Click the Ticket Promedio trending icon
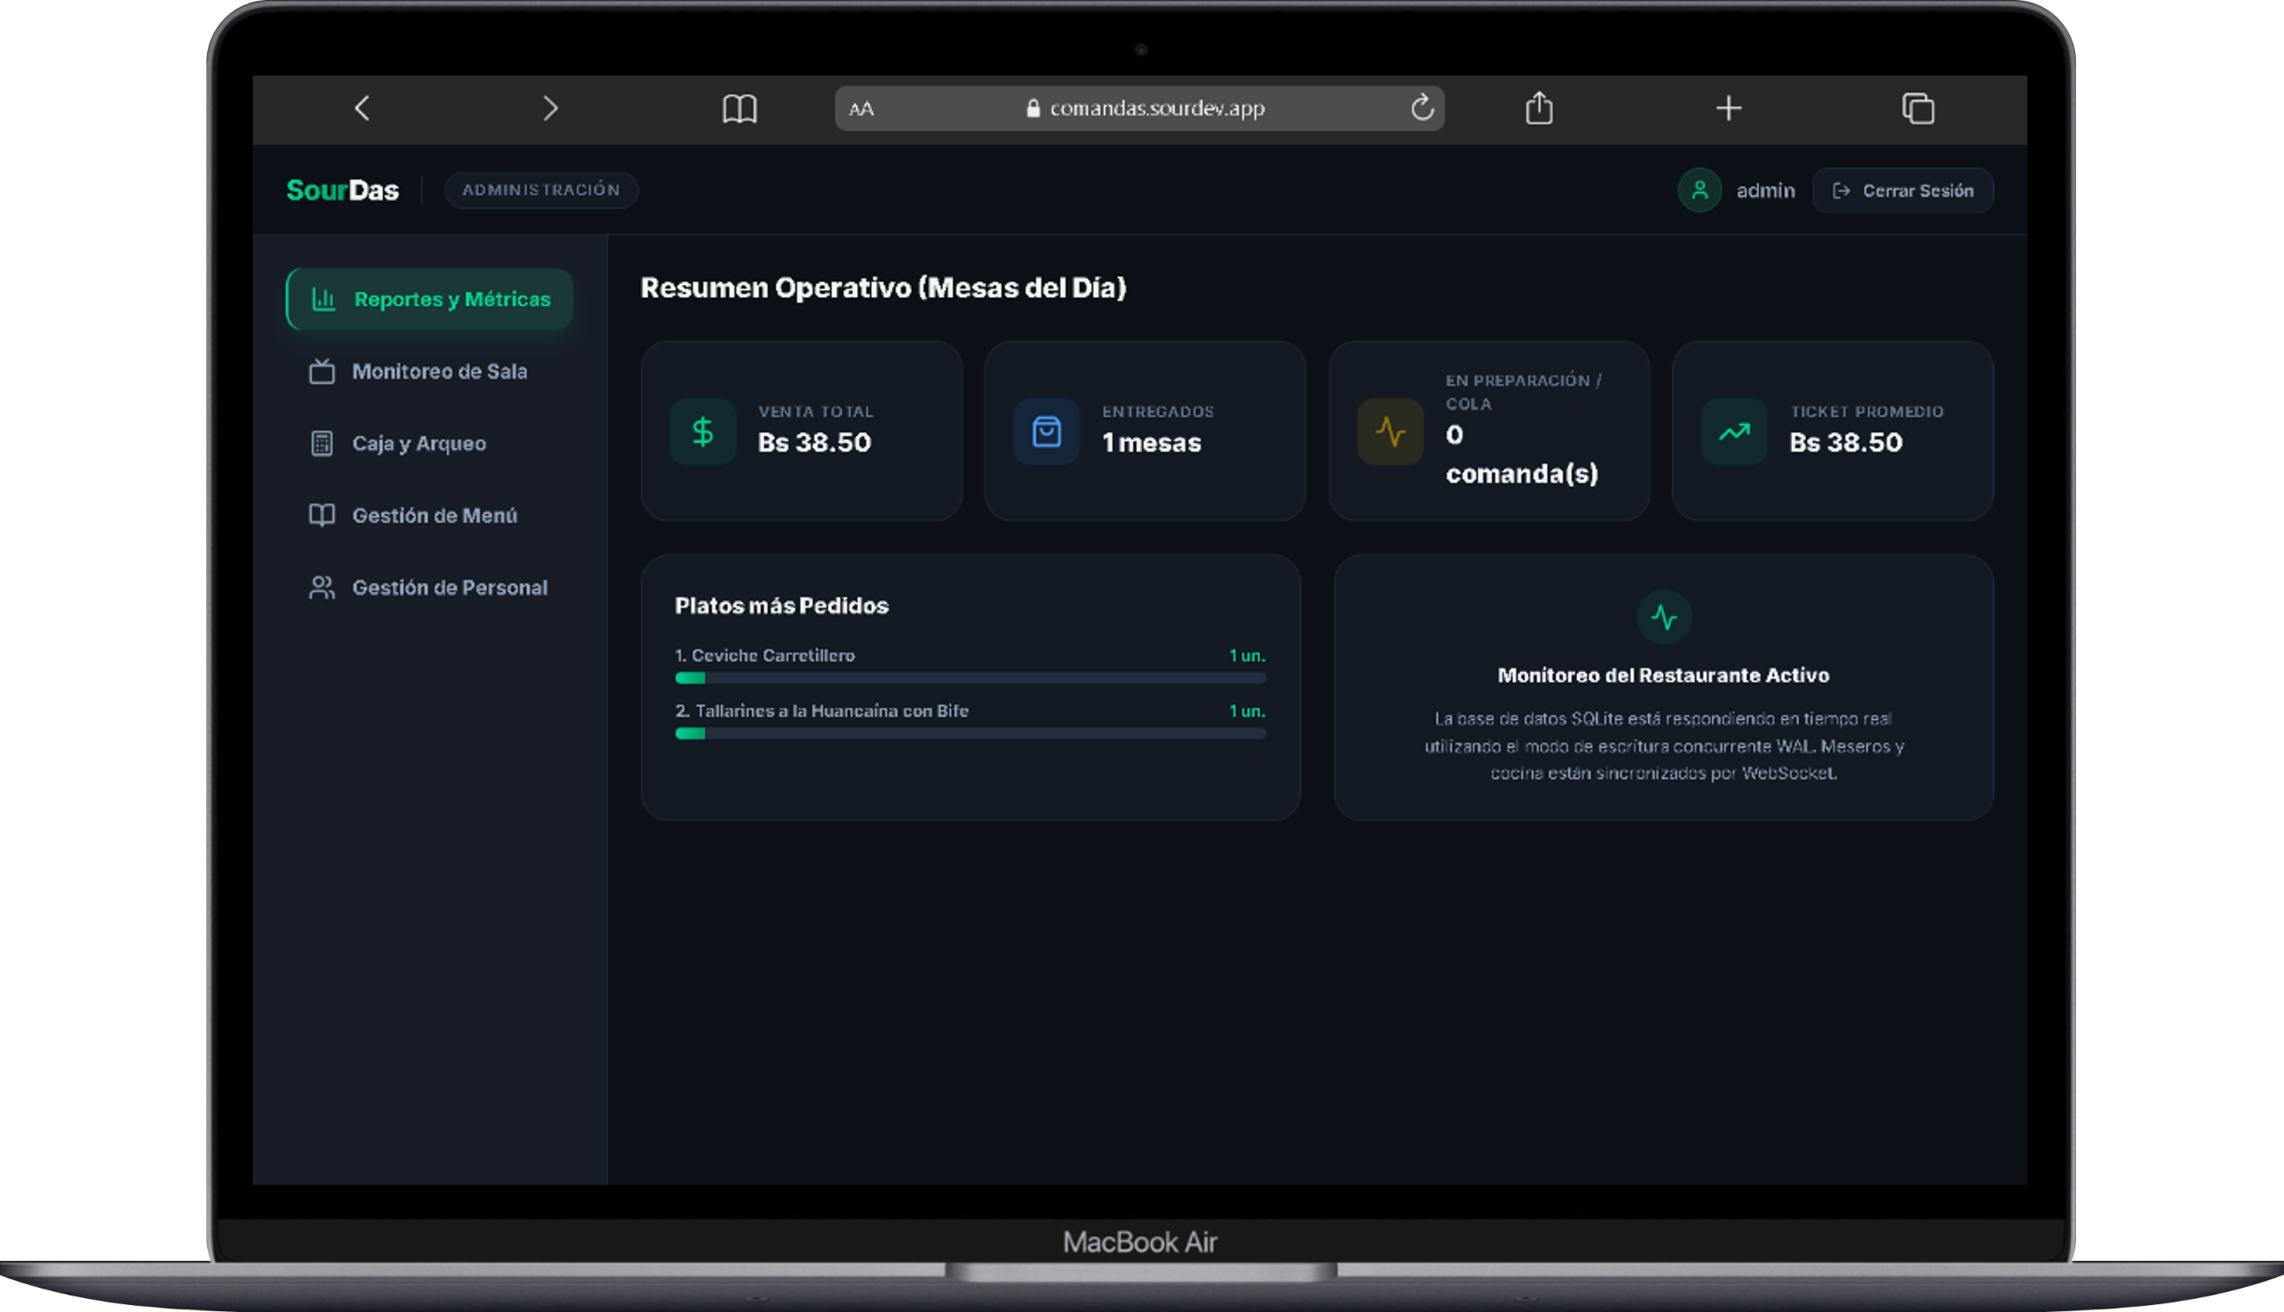The image size is (2284, 1312). [1734, 432]
